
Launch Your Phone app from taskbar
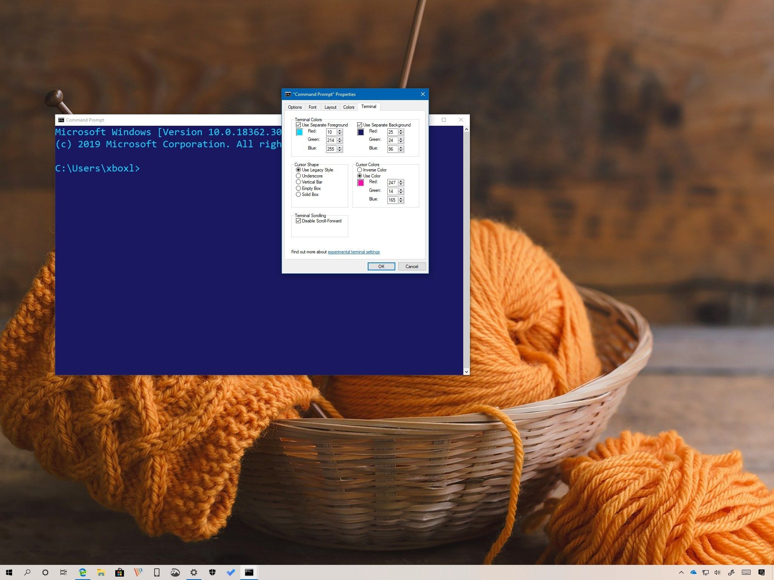point(157,572)
